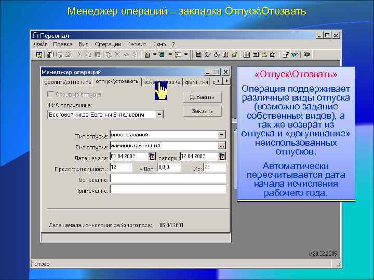Click the Закрыть button

202,111
